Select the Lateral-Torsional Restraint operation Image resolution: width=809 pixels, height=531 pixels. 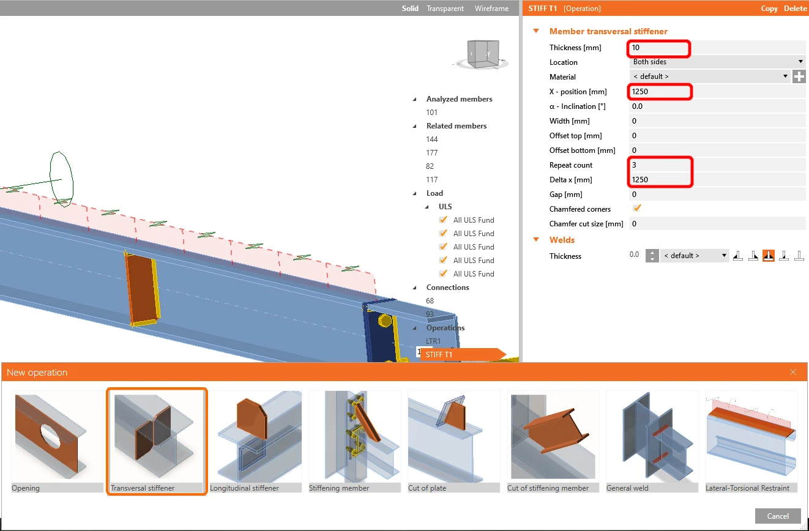(751, 442)
